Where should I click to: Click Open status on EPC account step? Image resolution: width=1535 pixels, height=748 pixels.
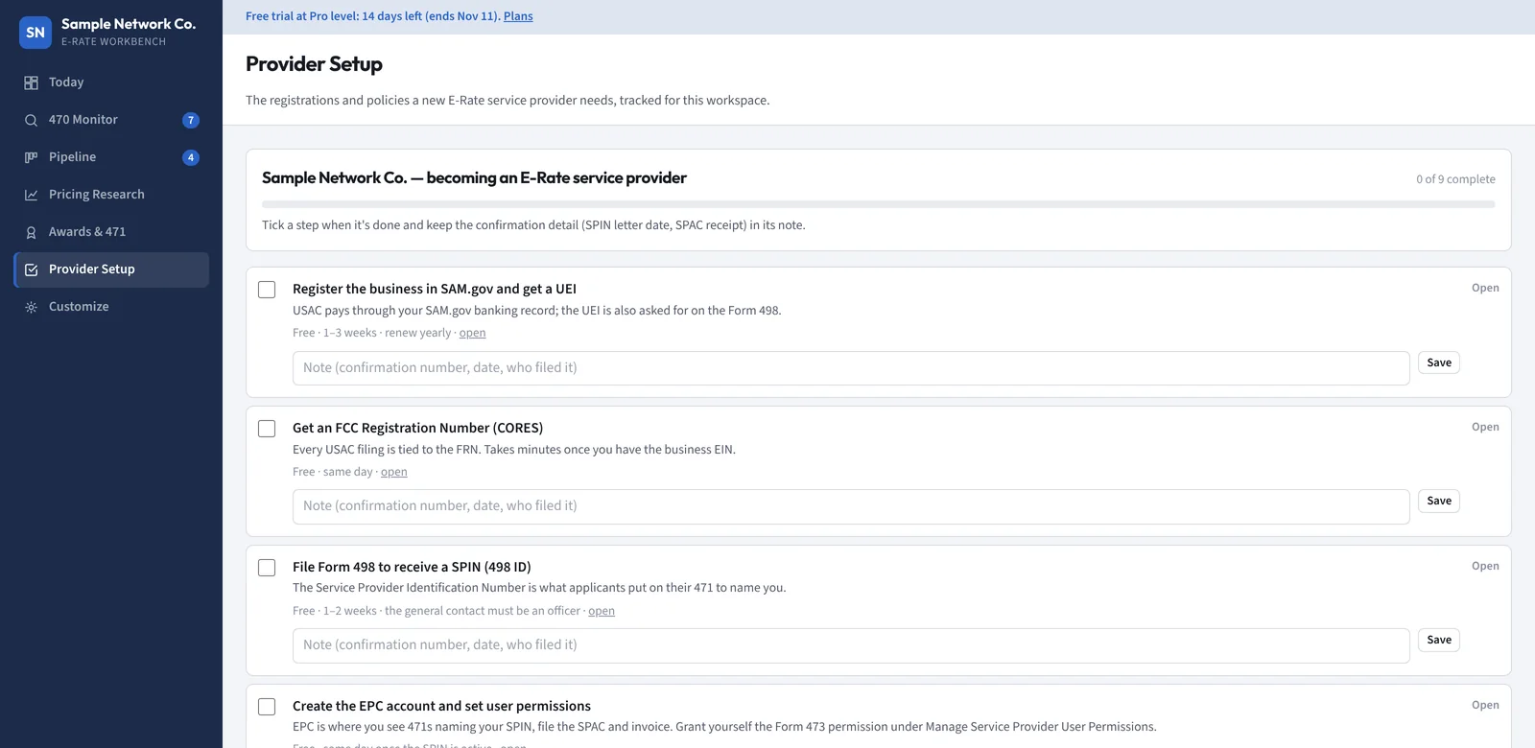[x=1485, y=705]
